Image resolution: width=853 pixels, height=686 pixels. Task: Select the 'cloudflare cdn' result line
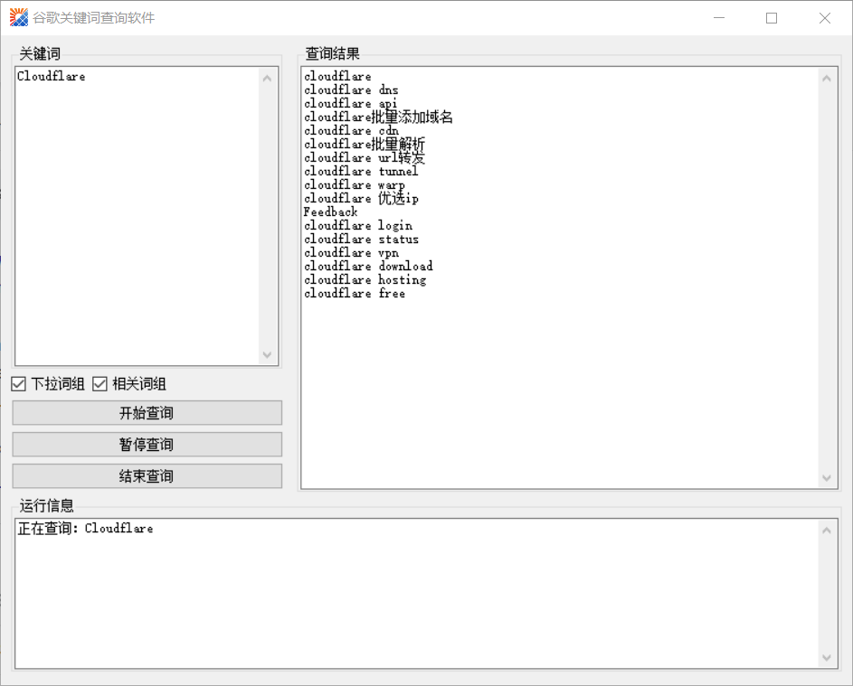coord(351,130)
